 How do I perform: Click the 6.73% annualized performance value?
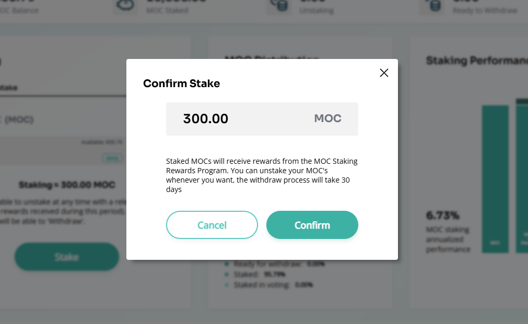point(442,215)
